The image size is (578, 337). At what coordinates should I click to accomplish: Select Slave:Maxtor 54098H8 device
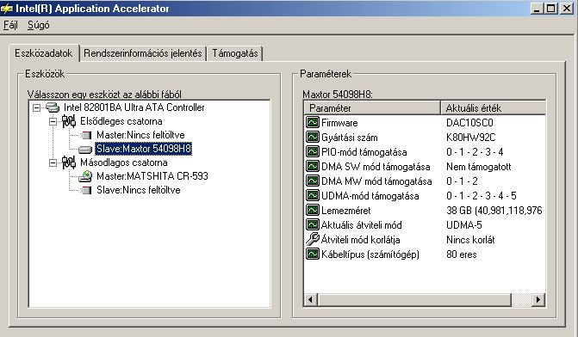[x=143, y=149]
